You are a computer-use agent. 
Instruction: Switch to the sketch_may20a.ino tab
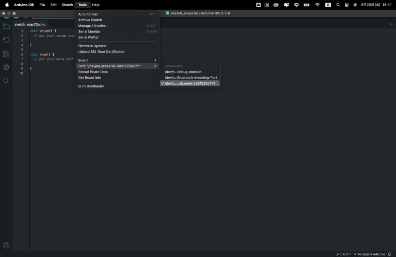pyautogui.click(x=30, y=24)
